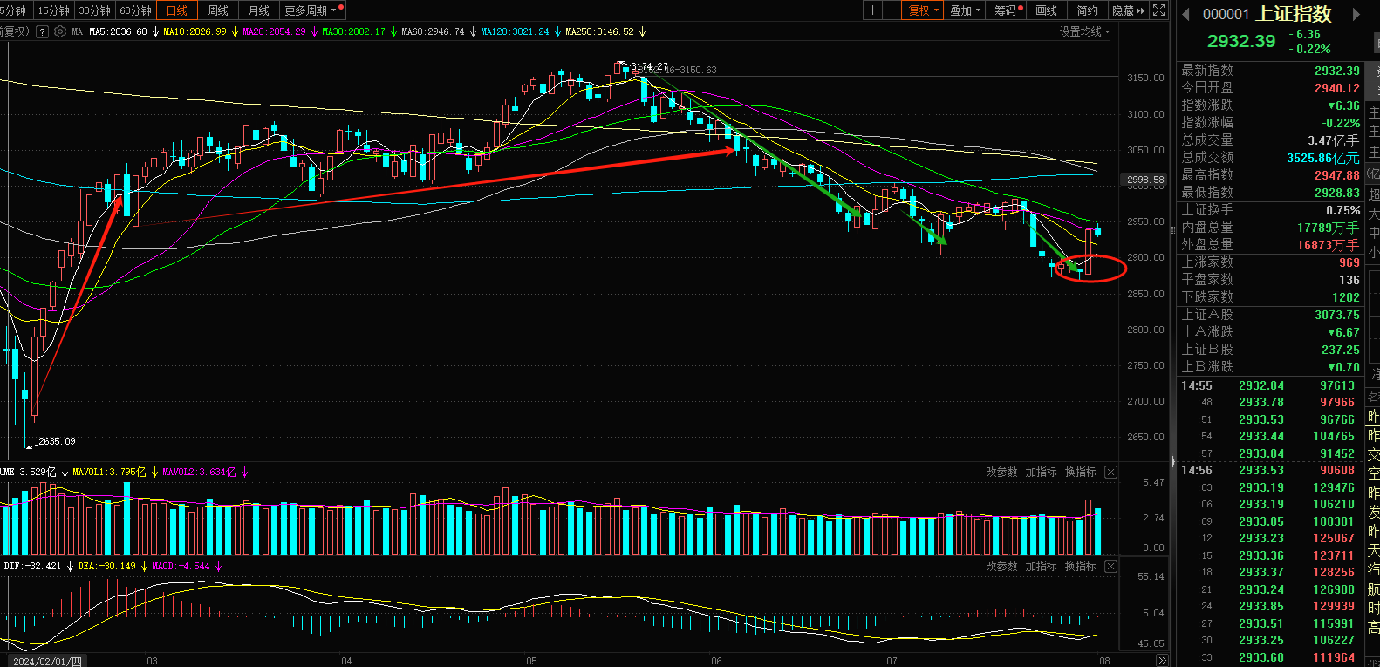Click the arrow beside MA250 value
The height and width of the screenshot is (667, 1380).
pyautogui.click(x=642, y=31)
